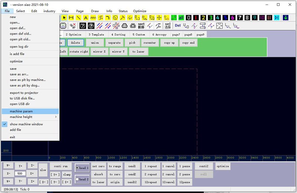This screenshot has width=297, height=193.
Task: Click the four squares with slash icon
Action: coord(116,26)
